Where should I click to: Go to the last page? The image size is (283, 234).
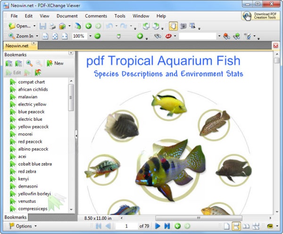[x=167, y=226]
